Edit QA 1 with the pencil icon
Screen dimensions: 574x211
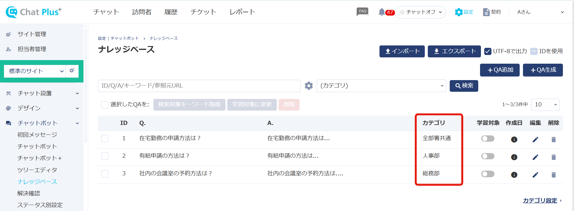pos(535,140)
